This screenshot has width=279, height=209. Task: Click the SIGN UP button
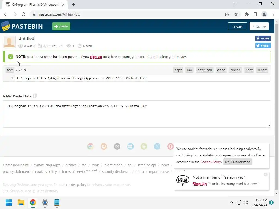coord(259,26)
